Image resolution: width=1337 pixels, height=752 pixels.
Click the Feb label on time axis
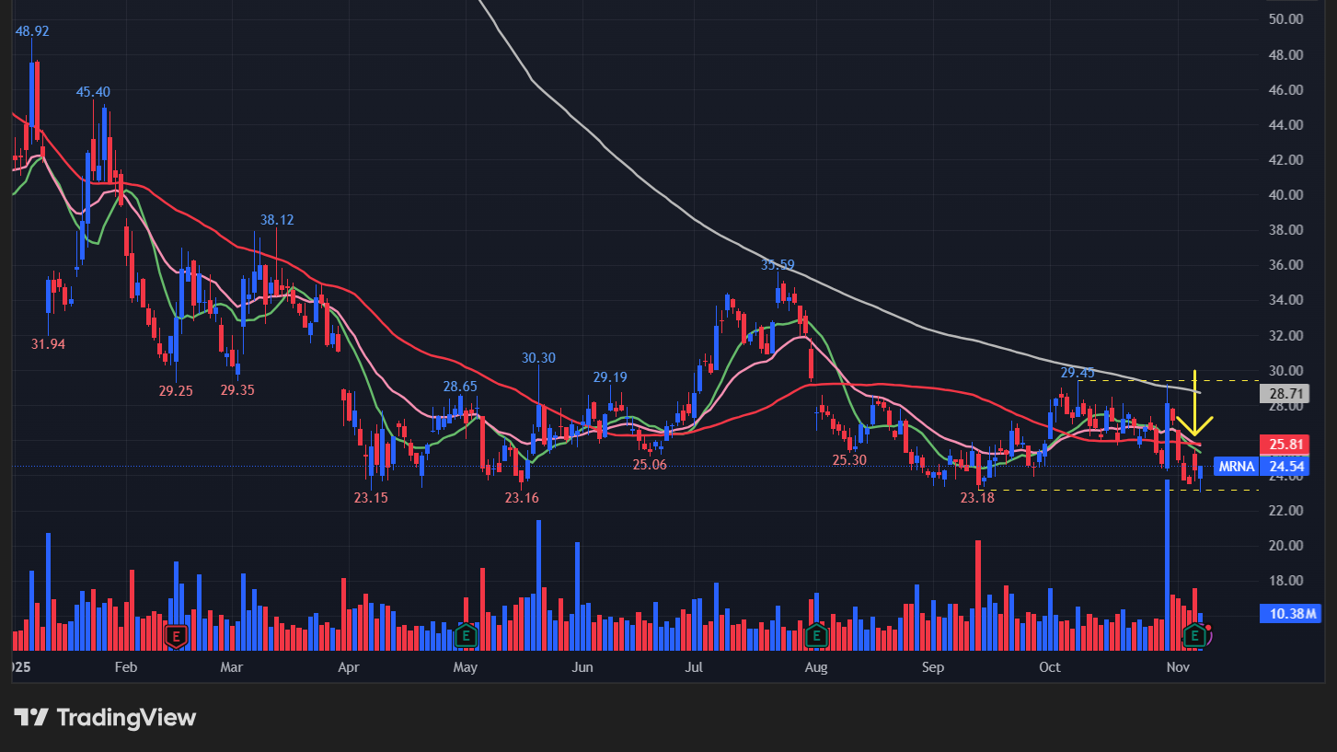[126, 667]
